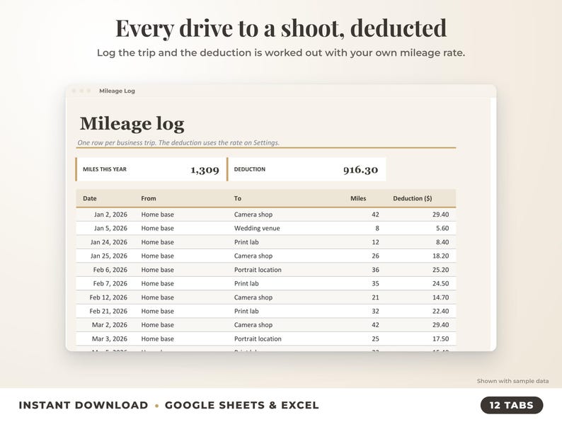Select the 14.70 deduction cell

(x=440, y=297)
